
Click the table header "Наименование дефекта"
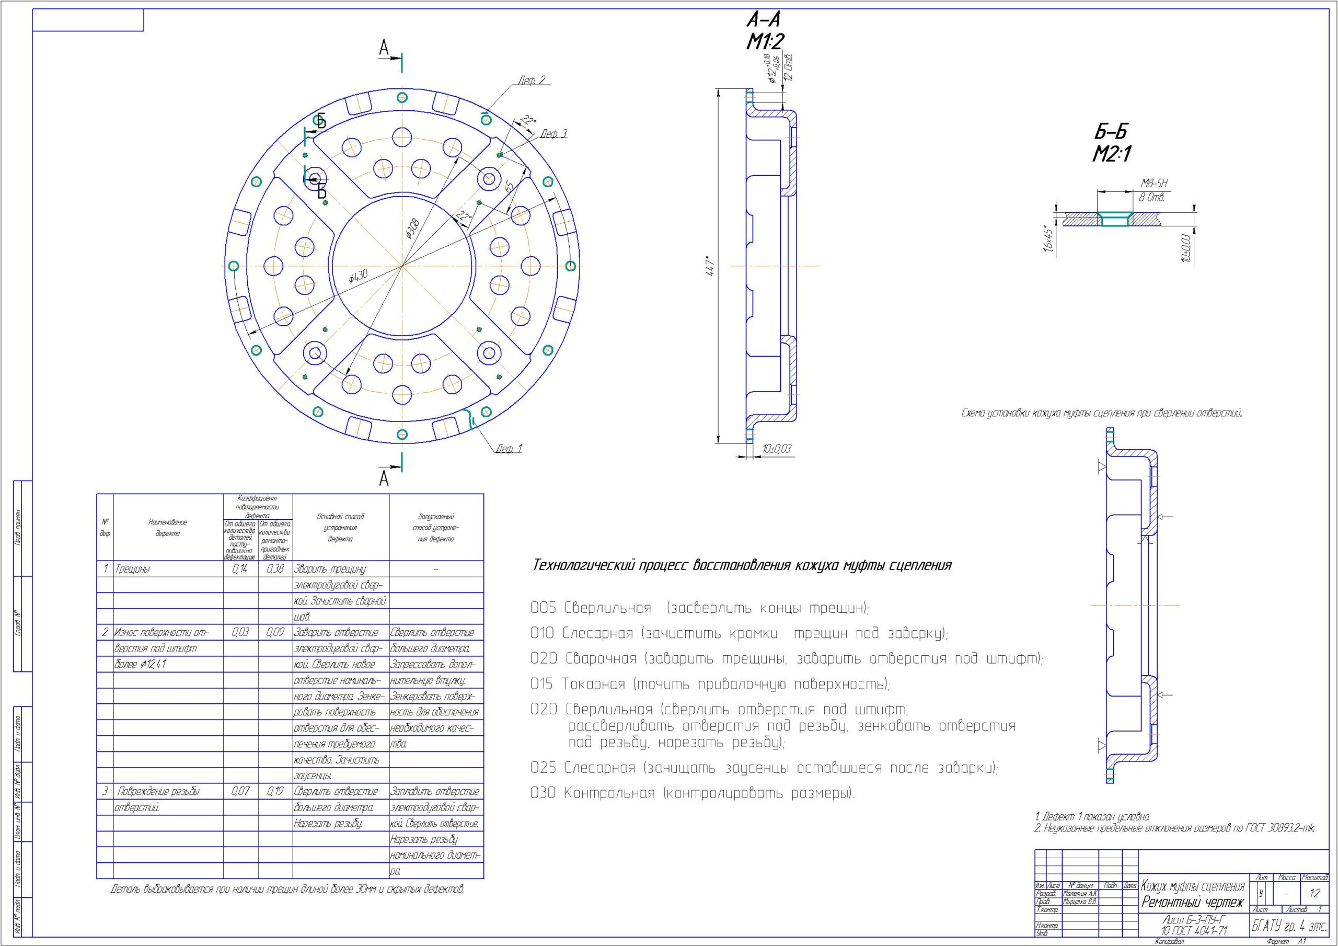tap(168, 528)
